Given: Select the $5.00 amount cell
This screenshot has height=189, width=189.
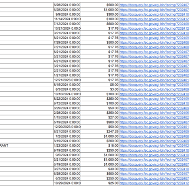Looking at the screenshot, I should coord(100,85).
